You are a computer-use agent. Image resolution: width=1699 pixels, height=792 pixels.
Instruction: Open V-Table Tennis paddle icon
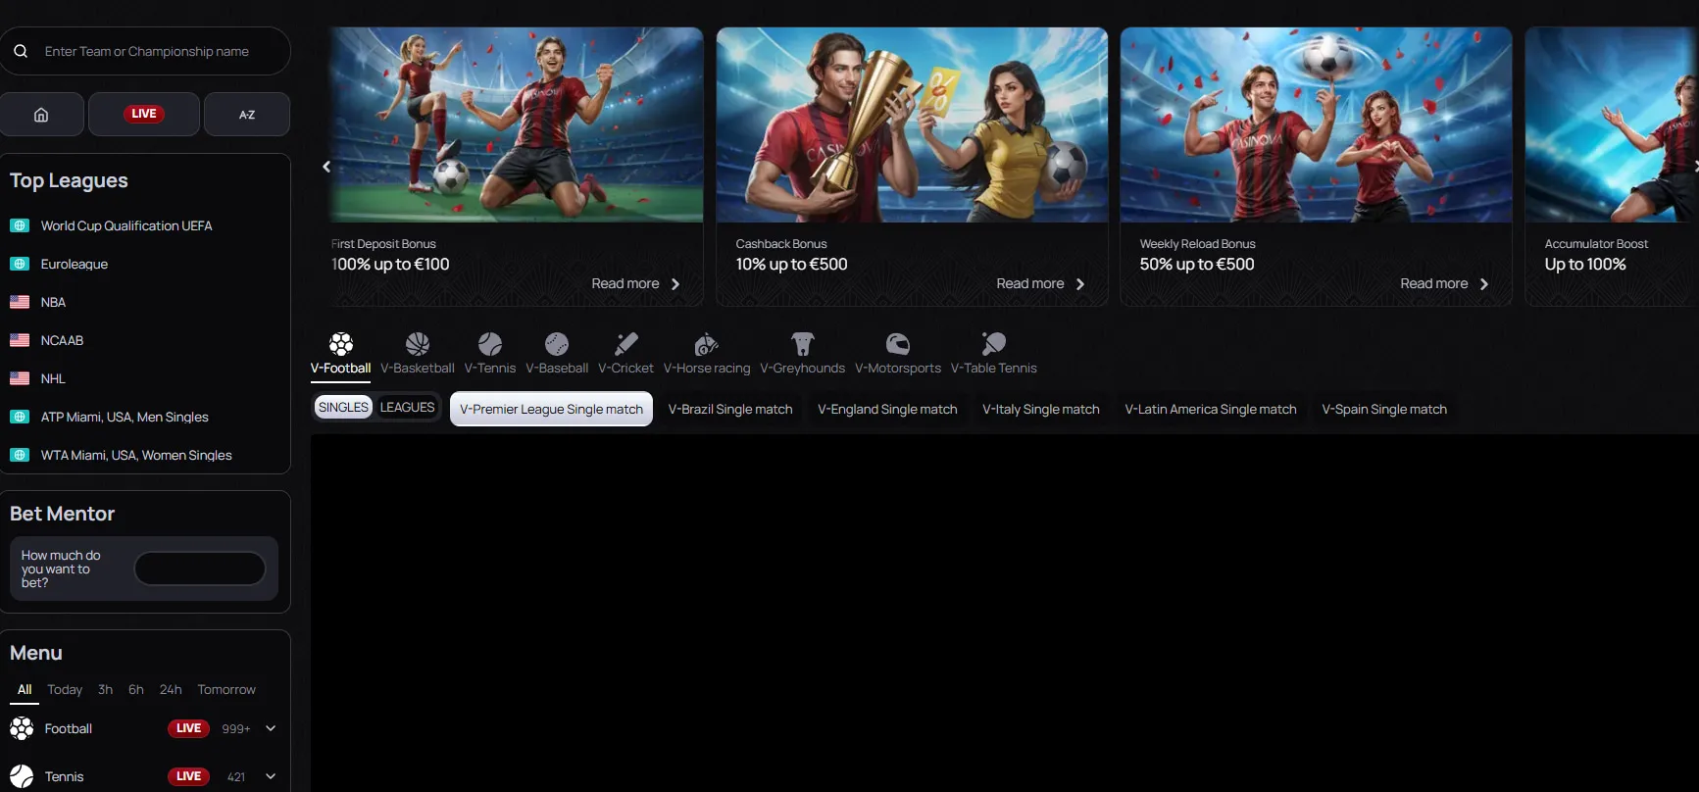993,344
